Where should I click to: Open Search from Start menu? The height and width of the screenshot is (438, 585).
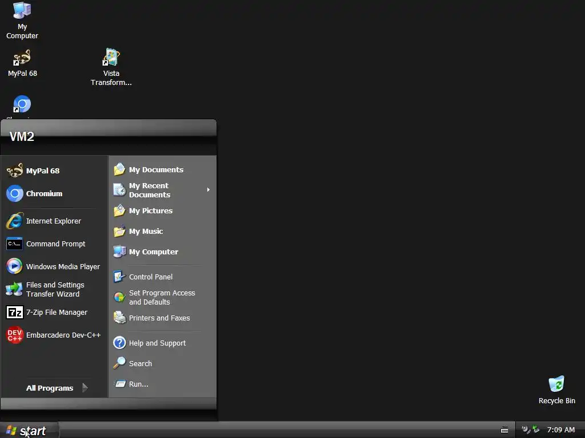click(x=162, y=363)
